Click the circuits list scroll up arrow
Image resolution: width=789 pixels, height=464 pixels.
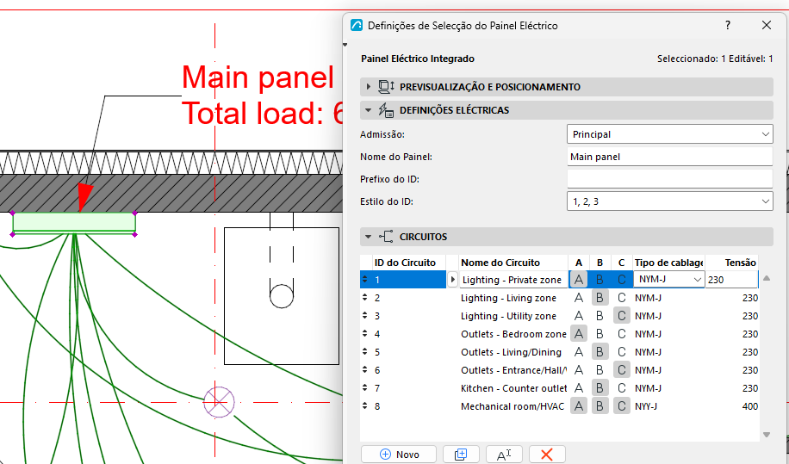tap(767, 278)
